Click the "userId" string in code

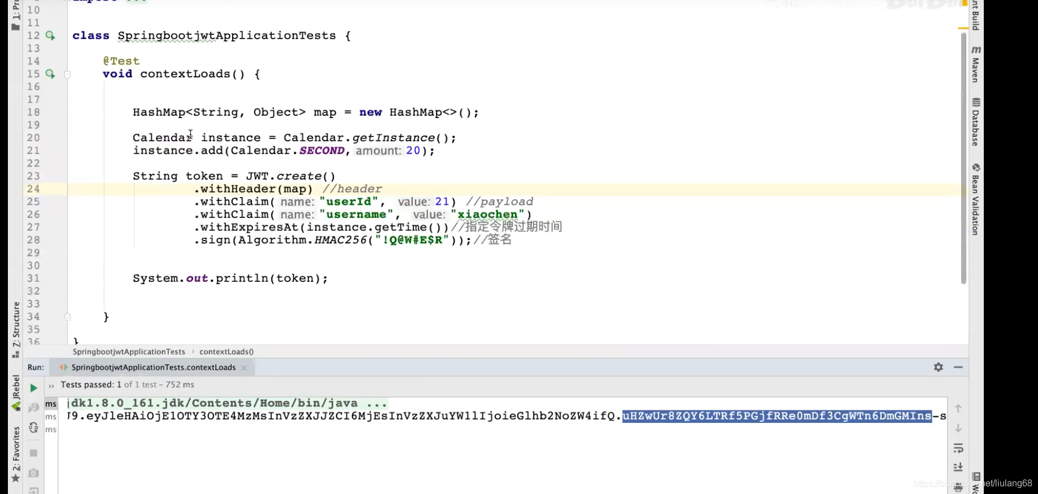pos(348,202)
